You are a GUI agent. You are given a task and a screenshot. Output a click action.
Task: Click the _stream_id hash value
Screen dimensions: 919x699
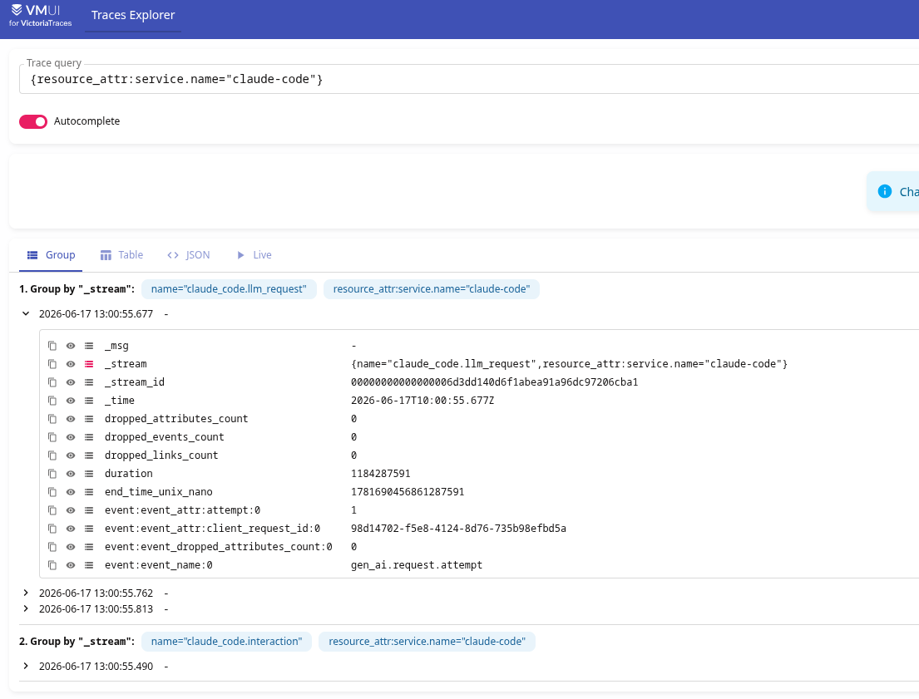pos(494,382)
